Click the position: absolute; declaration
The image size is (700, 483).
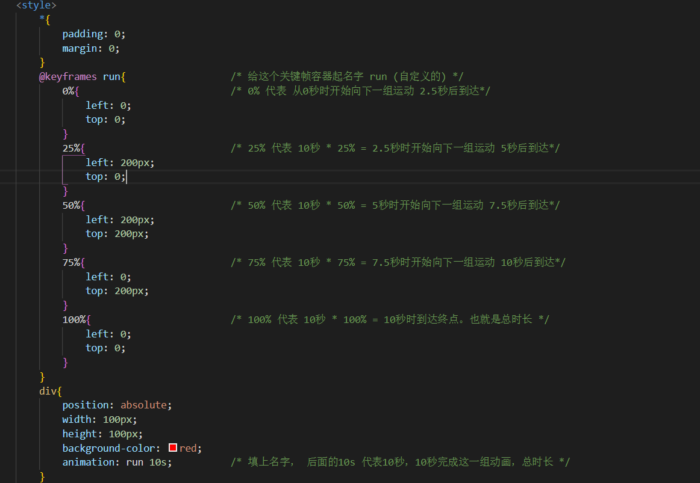pyautogui.click(x=117, y=405)
